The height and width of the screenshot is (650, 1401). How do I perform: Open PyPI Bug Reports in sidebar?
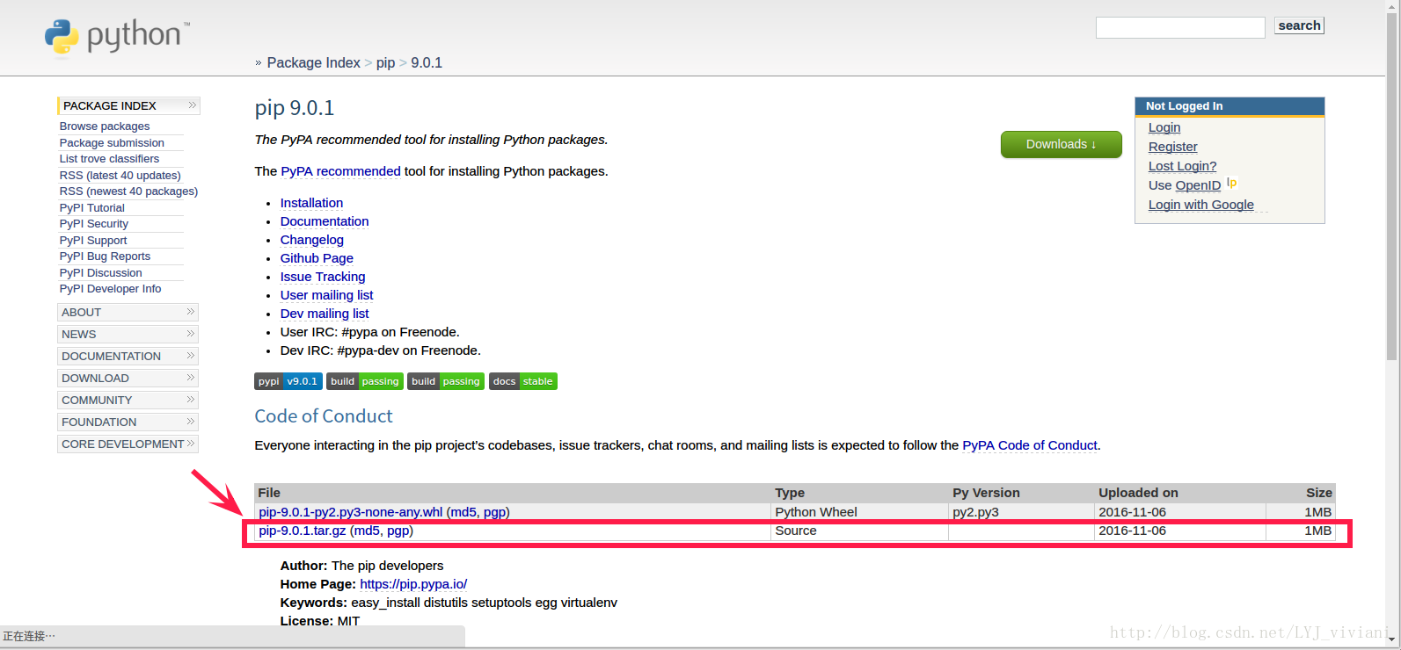[105, 256]
